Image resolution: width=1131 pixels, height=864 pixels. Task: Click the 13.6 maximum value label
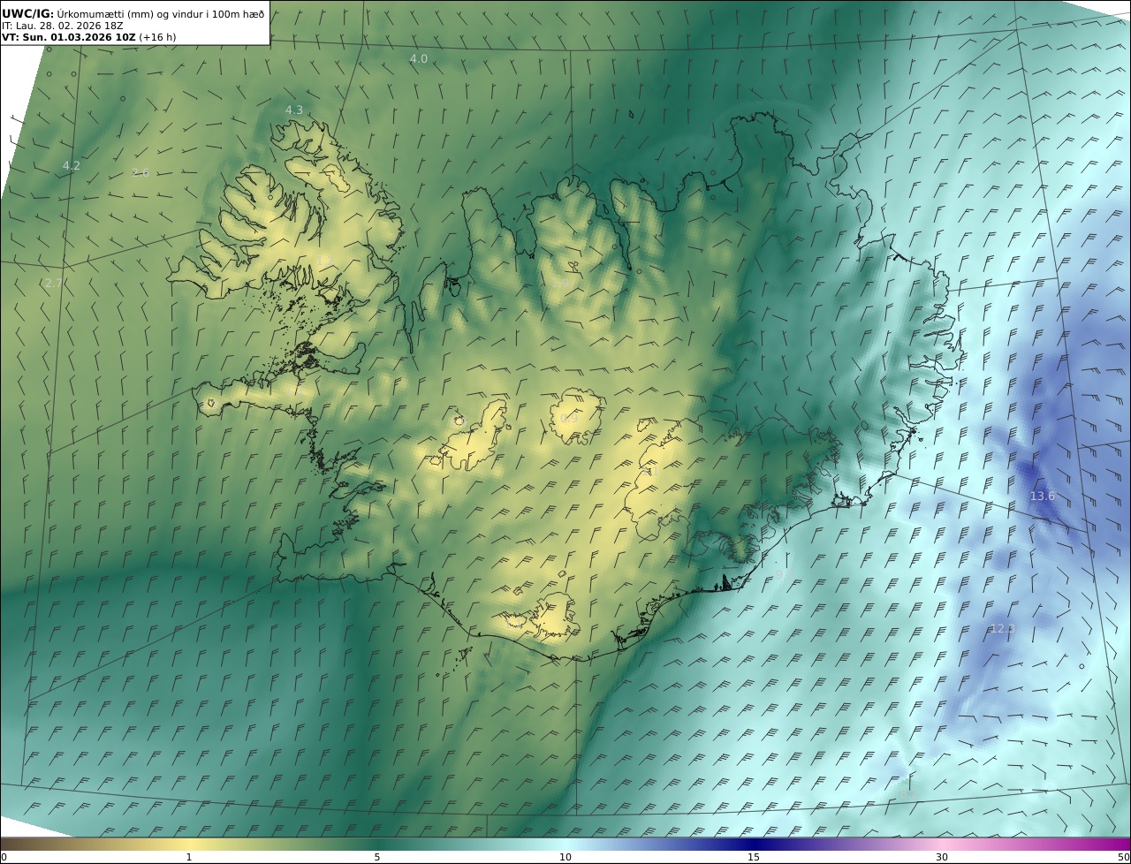(1042, 496)
